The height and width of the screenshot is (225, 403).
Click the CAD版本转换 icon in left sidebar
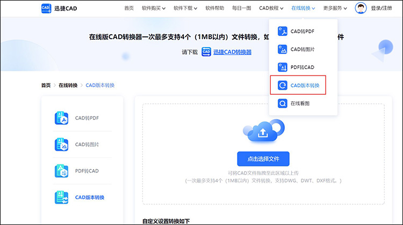tap(61, 197)
